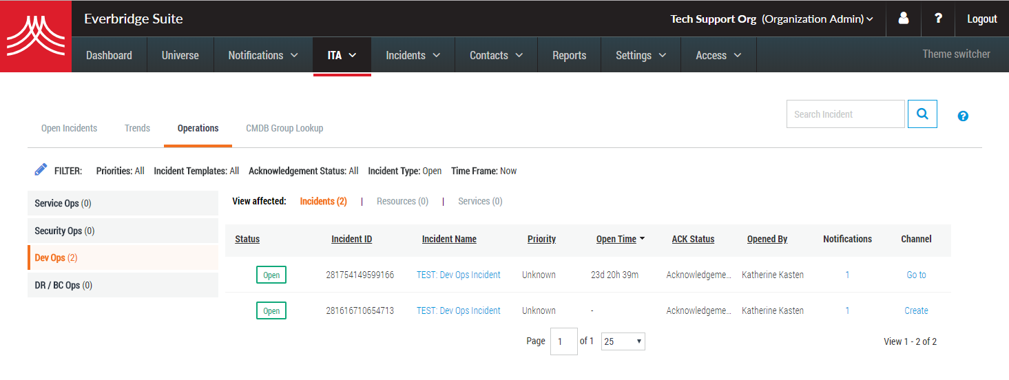Image resolution: width=1009 pixels, height=380 pixels.
Task: Open notifications count for incident 281754149599166
Action: (x=847, y=275)
